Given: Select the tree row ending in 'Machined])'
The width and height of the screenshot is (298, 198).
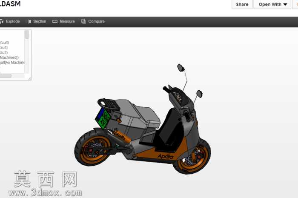Looking at the screenshot, I should click(9, 57).
